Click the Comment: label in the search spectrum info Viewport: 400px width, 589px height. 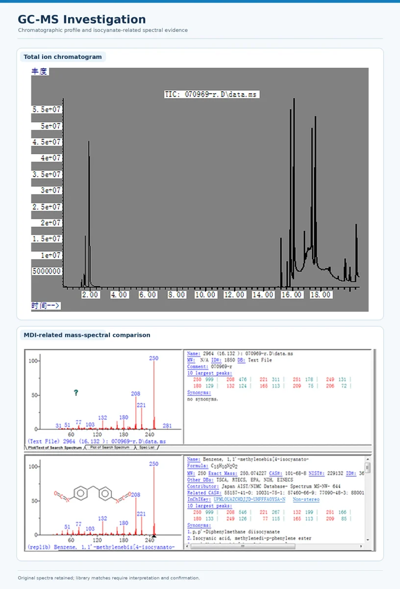(x=198, y=367)
